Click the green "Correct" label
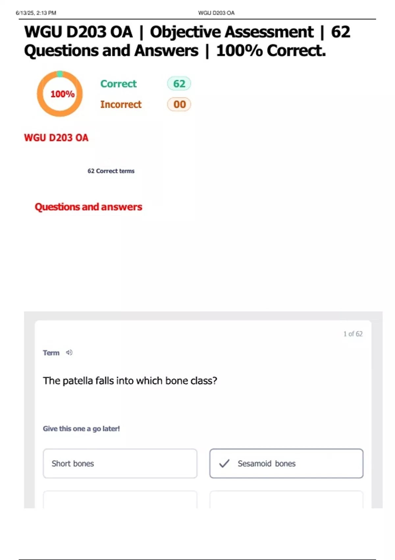 pyautogui.click(x=118, y=84)
